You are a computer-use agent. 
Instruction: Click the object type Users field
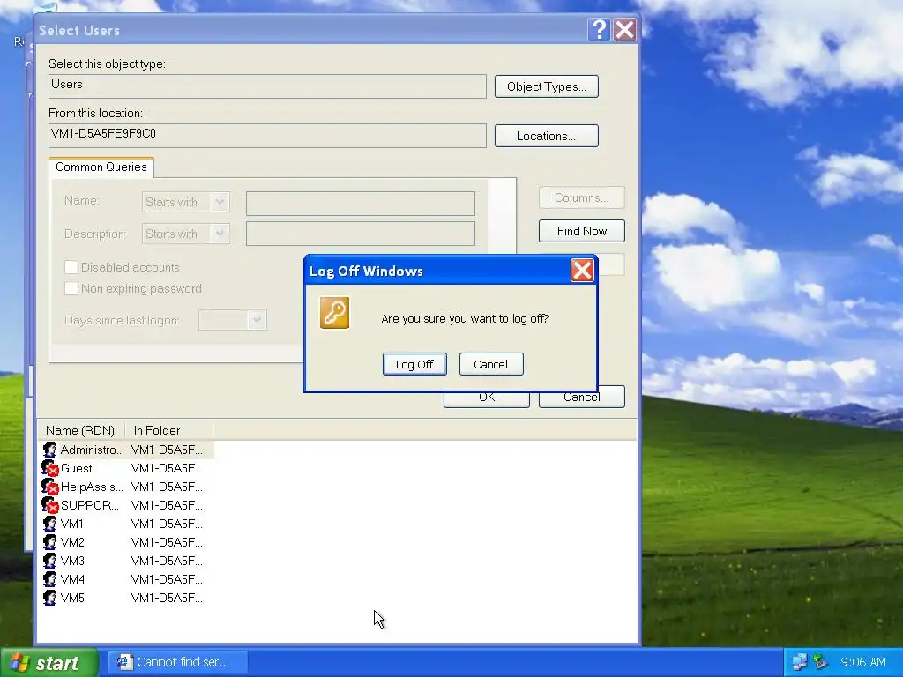click(268, 86)
